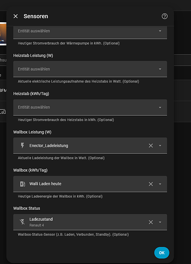The image size is (191, 264).
Task: Click the Wallbox (kWh/Tag) label
Action: (30, 170)
